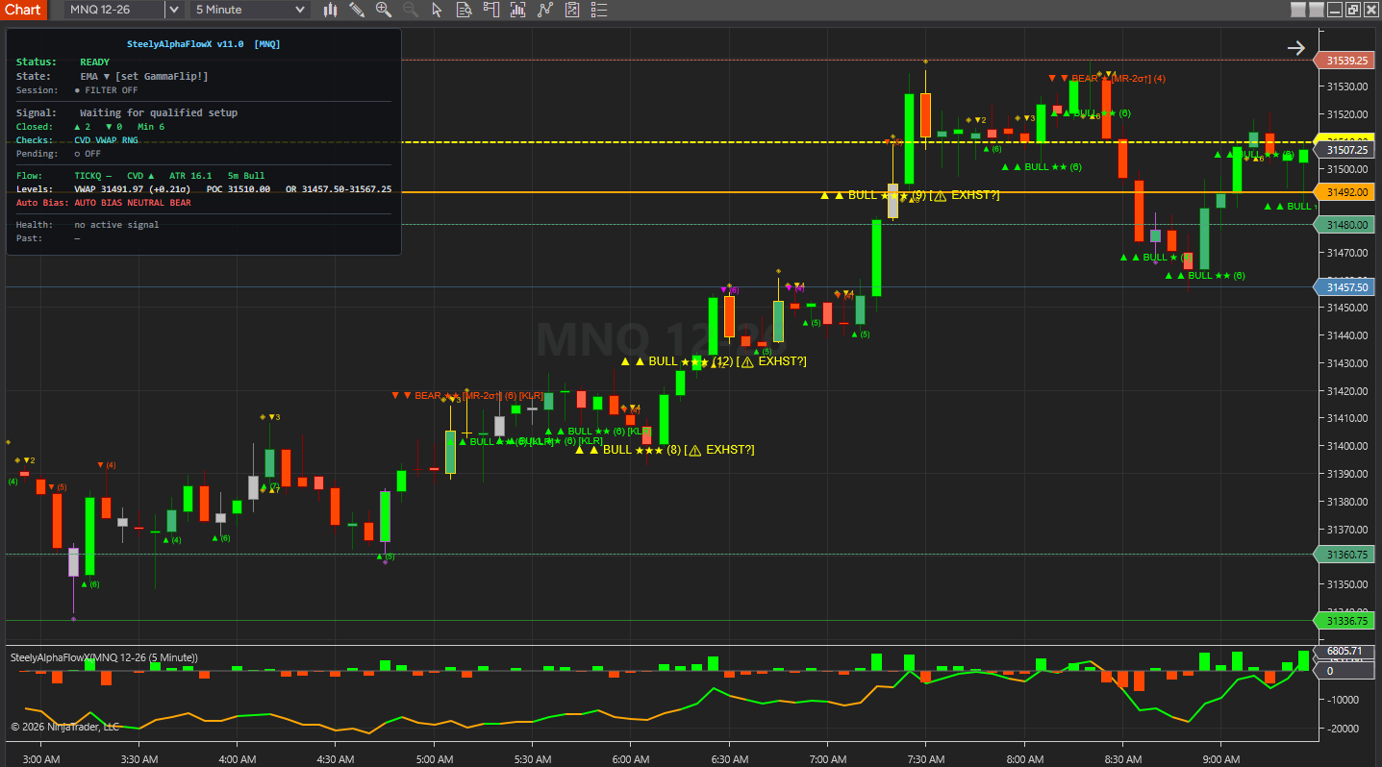Click the BEAR MR-2σ (4) signal label
1382x767 pixels.
click(x=1107, y=79)
